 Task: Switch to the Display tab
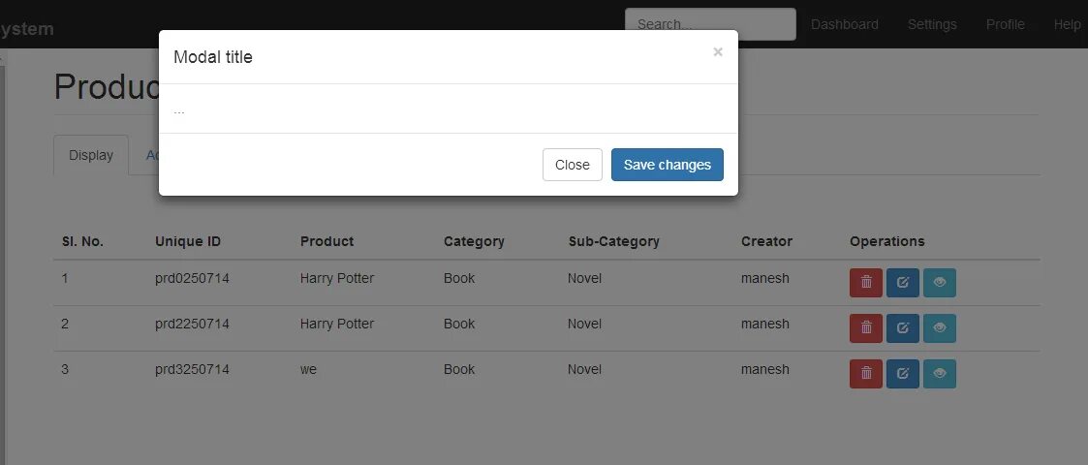(x=91, y=155)
